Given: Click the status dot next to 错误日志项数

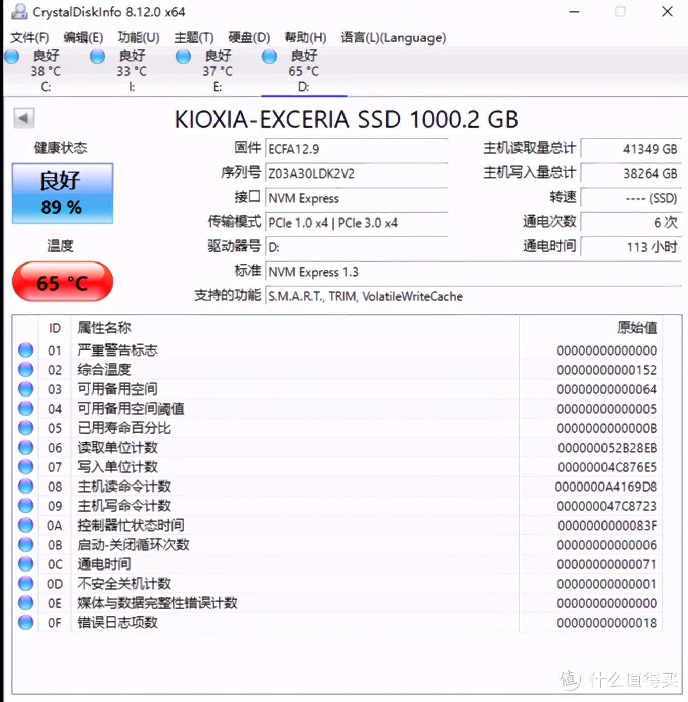Looking at the screenshot, I should pyautogui.click(x=25, y=622).
